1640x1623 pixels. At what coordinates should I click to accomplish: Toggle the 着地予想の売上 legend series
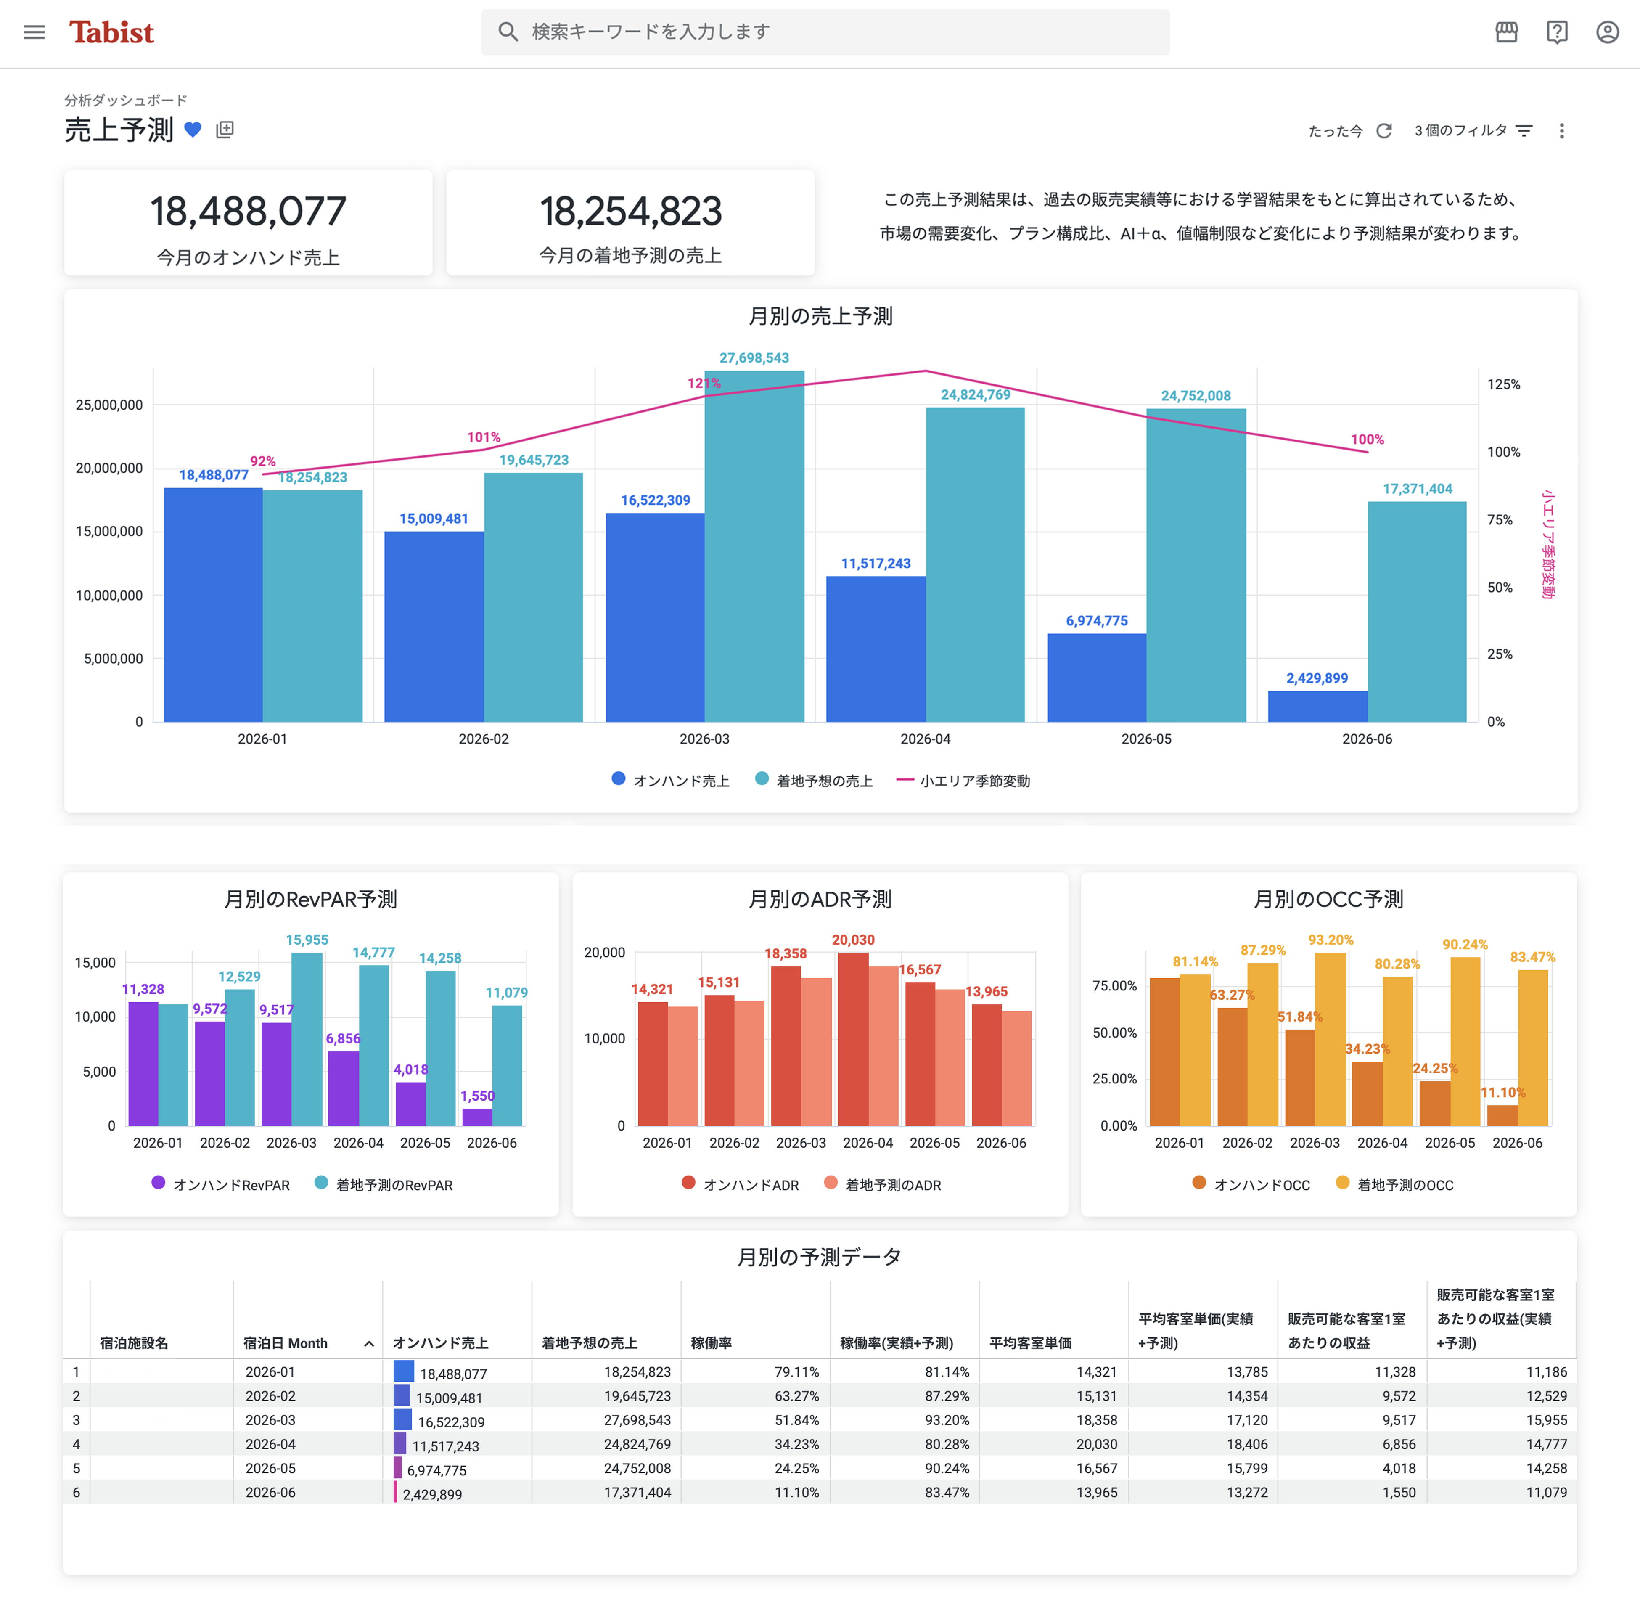[814, 780]
